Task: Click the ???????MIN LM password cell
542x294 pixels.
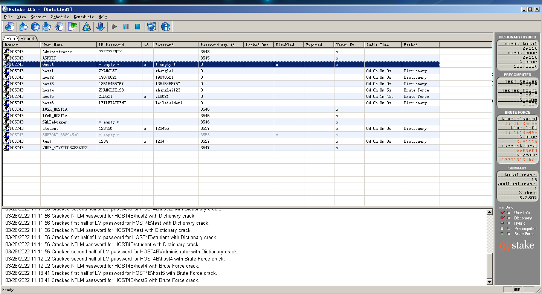Action: [119, 52]
